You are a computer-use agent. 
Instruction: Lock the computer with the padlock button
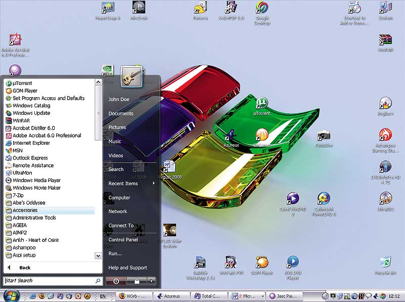pyautogui.click(x=137, y=281)
